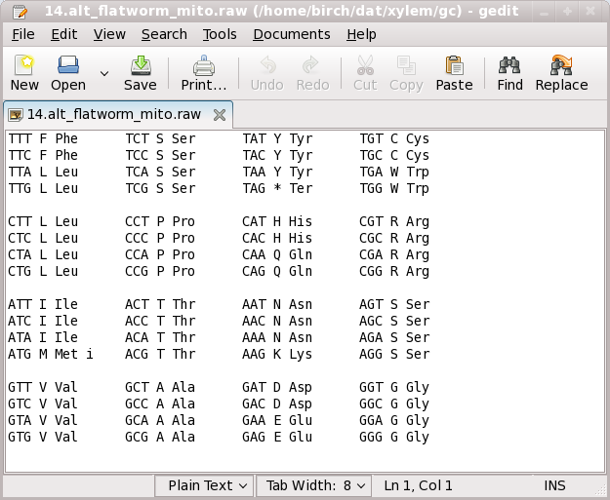This screenshot has width=610, height=500.
Task: Open the Search menu
Action: click(x=164, y=34)
